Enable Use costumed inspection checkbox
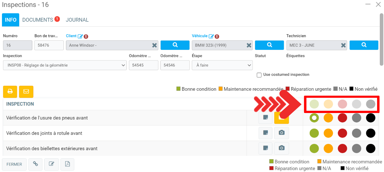Viewport: 384px width, 172px height. [x=259, y=75]
